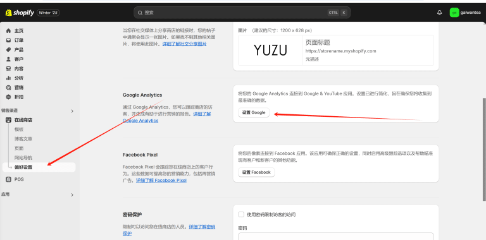The image size is (486, 240).
Task: Select 网站导航 under 在线商店
Action: pyautogui.click(x=23, y=158)
